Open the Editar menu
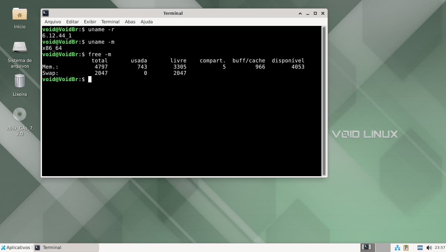 (x=72, y=22)
